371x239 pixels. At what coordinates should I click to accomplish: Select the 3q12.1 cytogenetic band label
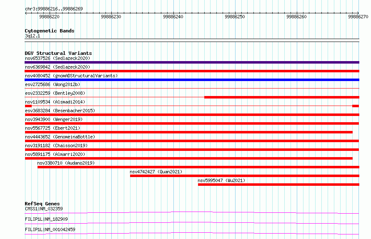click(x=33, y=36)
